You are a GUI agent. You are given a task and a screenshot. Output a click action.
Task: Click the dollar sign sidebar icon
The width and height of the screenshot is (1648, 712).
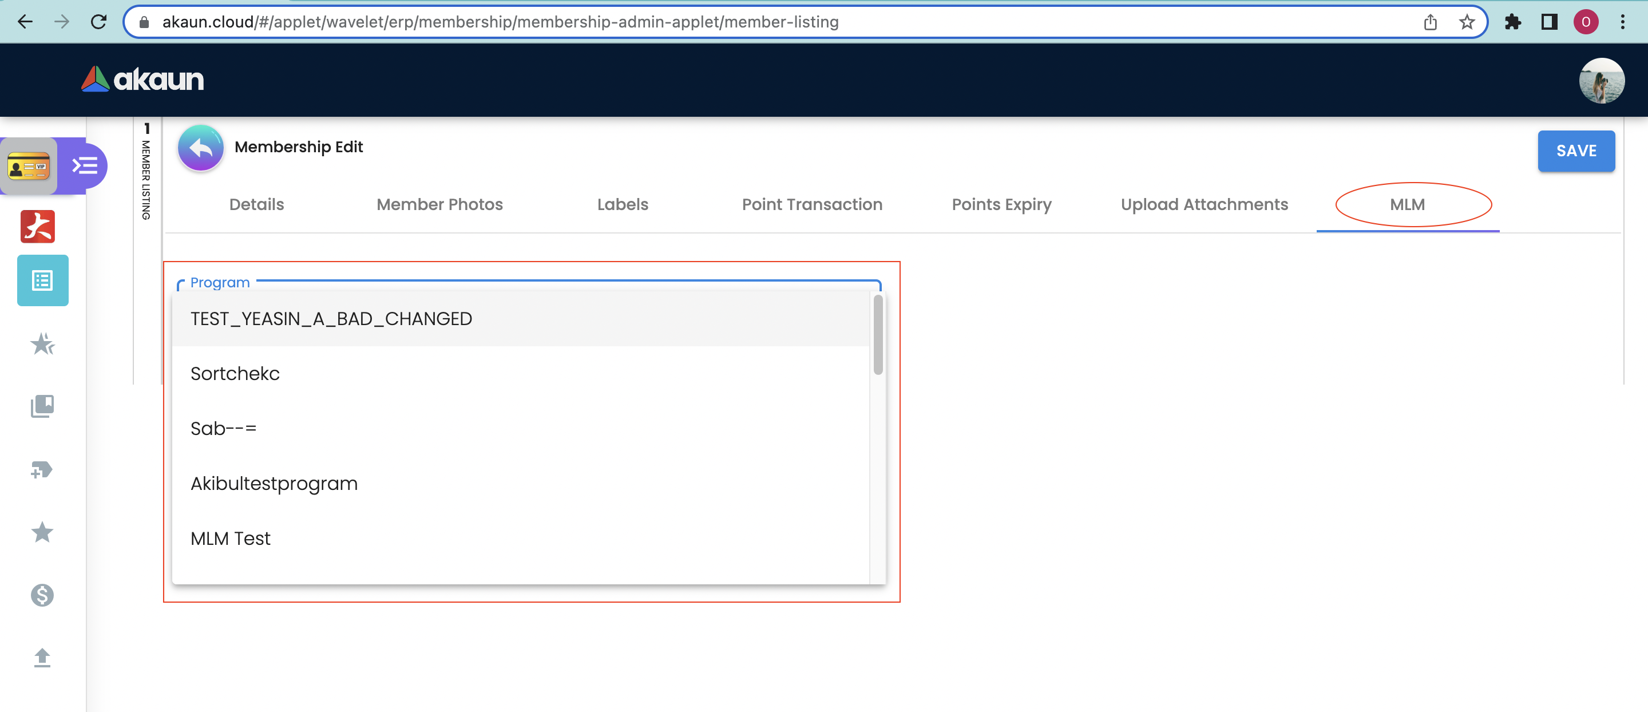click(x=42, y=595)
